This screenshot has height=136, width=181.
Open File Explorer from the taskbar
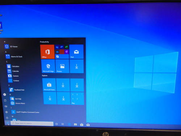pyautogui.click(x=75, y=124)
